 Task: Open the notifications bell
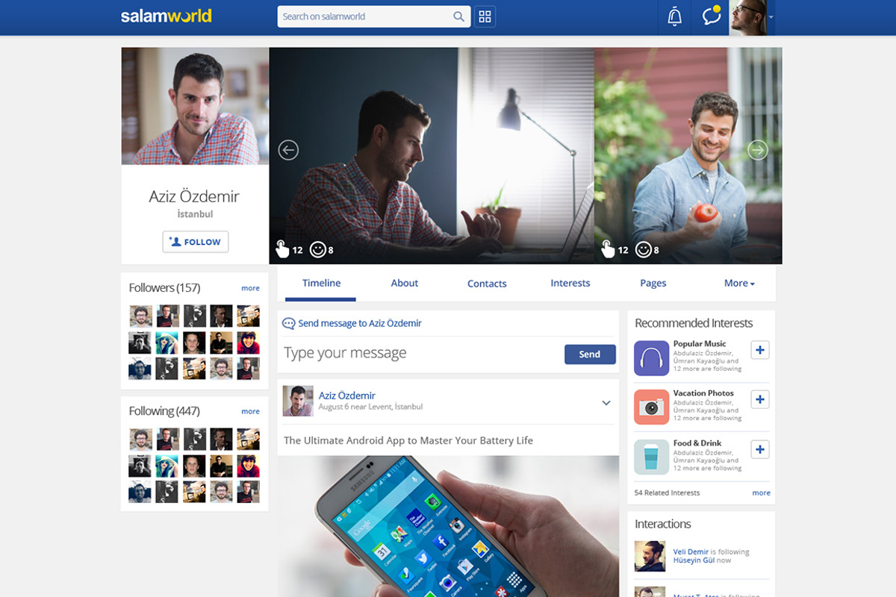click(x=675, y=17)
